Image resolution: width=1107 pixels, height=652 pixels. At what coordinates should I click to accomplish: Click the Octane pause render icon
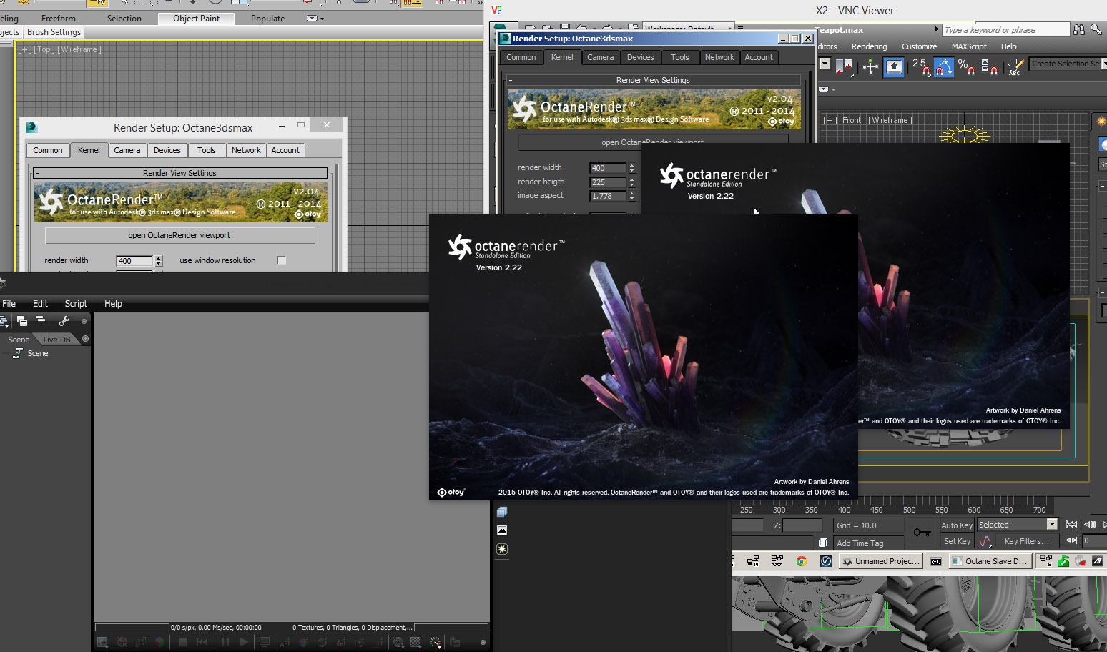pyautogui.click(x=225, y=642)
